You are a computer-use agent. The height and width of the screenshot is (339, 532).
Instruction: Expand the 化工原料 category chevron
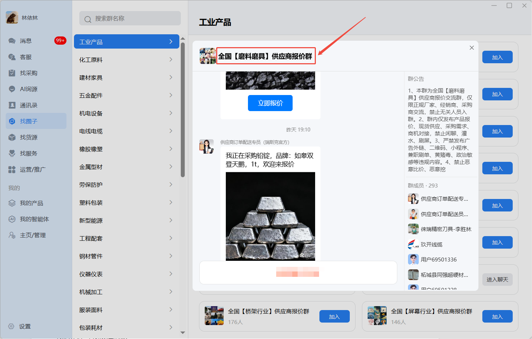click(x=171, y=59)
